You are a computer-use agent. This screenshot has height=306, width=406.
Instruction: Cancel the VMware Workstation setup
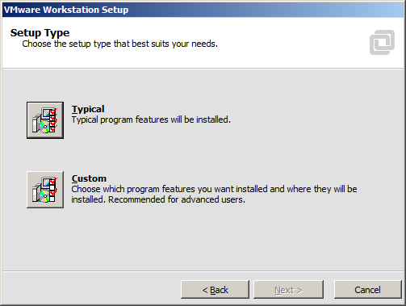click(x=367, y=290)
